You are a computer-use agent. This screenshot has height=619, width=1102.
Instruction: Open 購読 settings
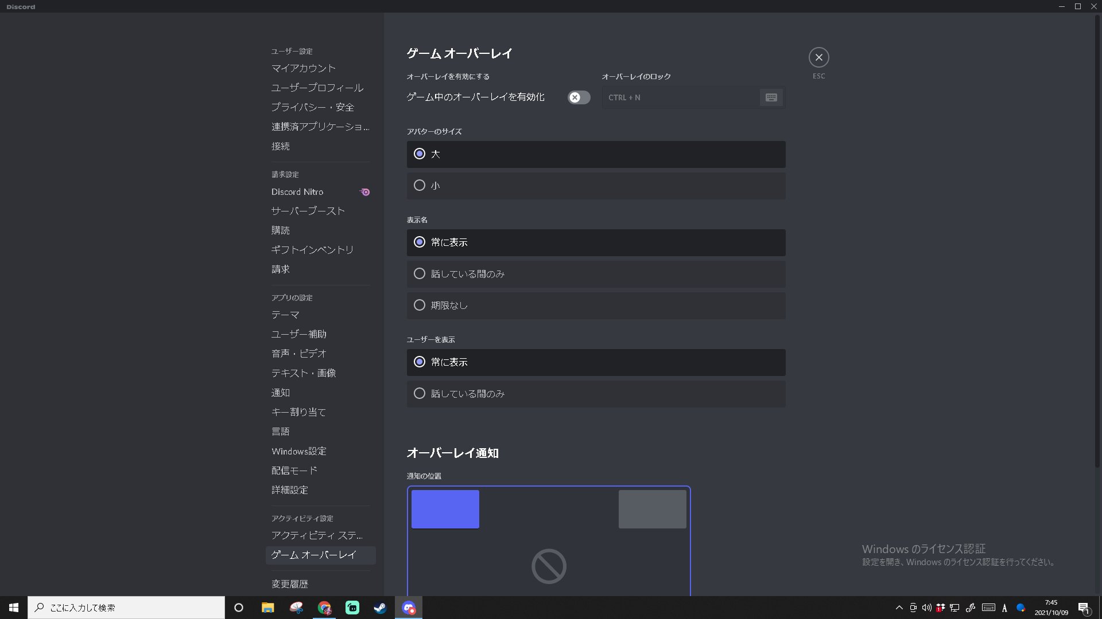coord(320,230)
